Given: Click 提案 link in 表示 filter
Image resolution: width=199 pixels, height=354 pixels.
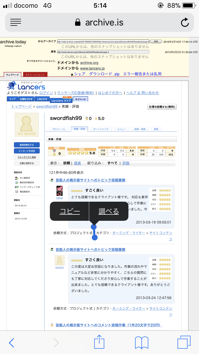Looking at the screenshot, I should point(77,163).
